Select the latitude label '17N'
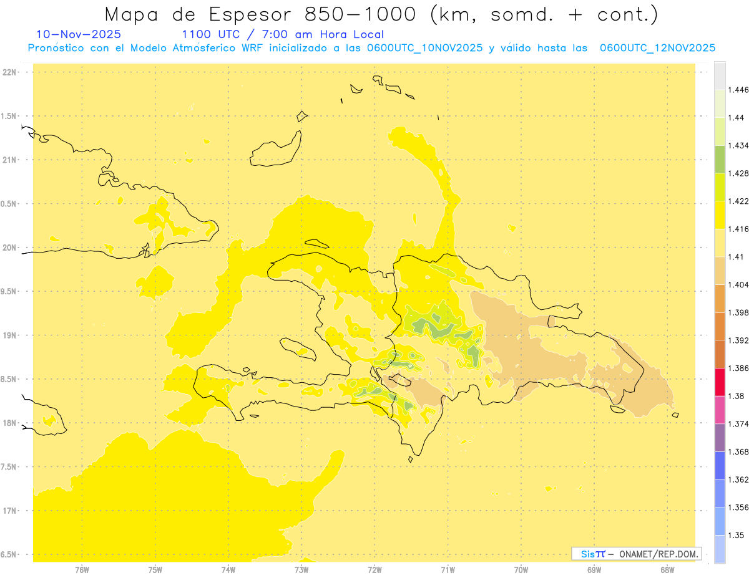Viewport: 749px width, 578px height. [x=10, y=511]
